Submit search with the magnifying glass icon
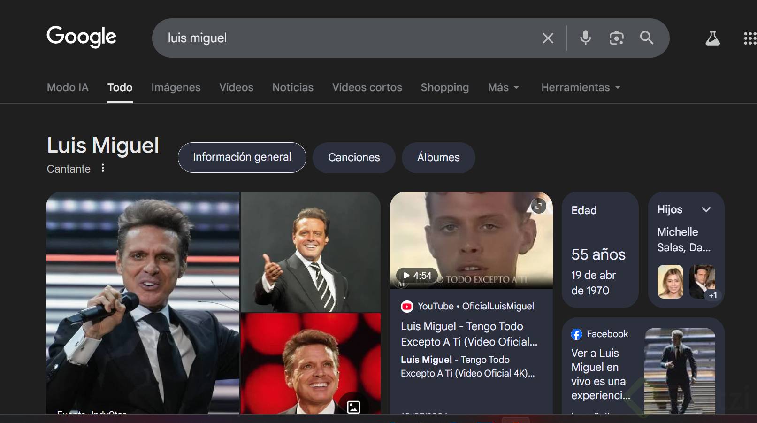This screenshot has width=757, height=423. coord(647,38)
